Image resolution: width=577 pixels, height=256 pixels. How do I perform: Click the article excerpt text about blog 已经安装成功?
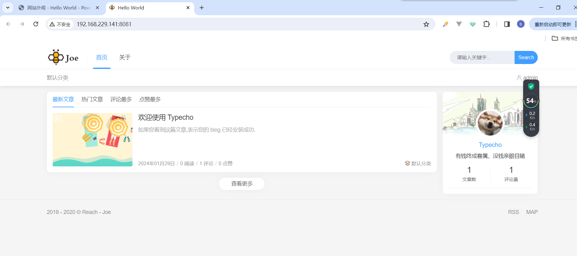click(197, 130)
